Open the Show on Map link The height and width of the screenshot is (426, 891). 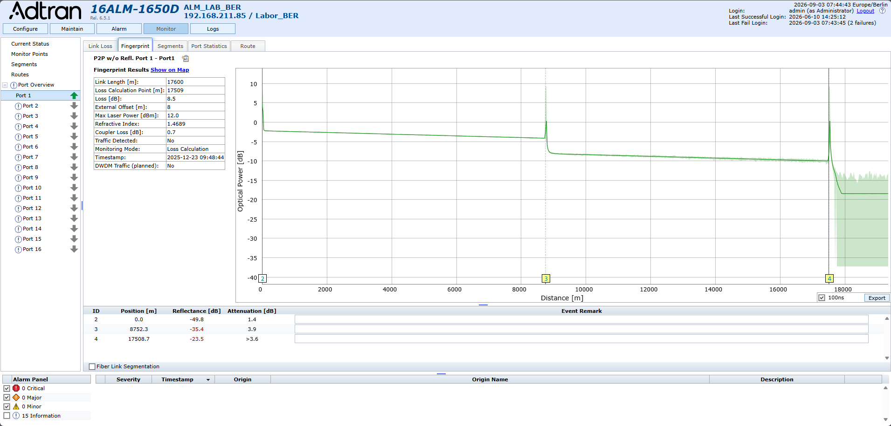(x=170, y=70)
